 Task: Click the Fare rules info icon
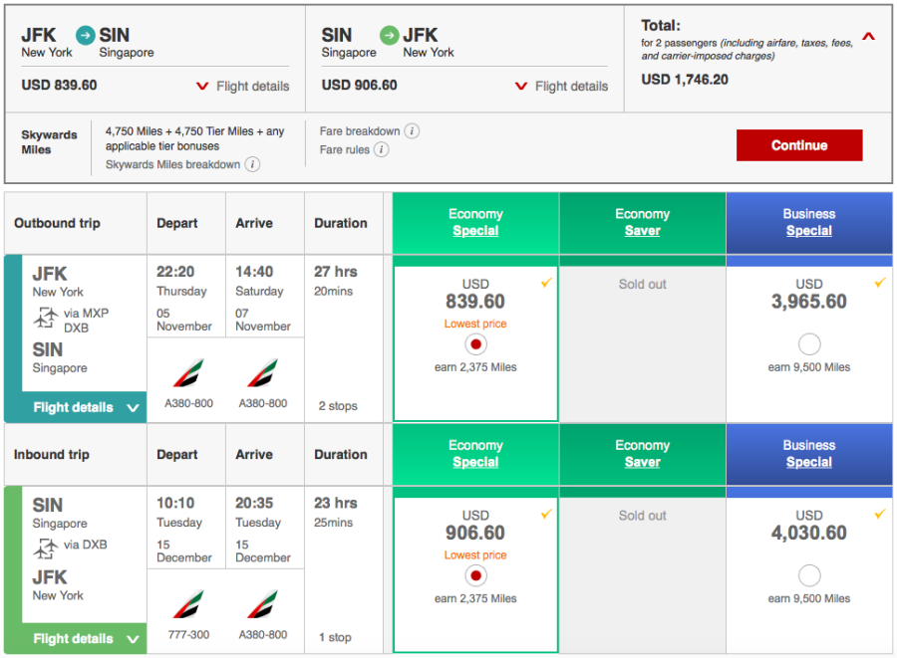click(382, 150)
